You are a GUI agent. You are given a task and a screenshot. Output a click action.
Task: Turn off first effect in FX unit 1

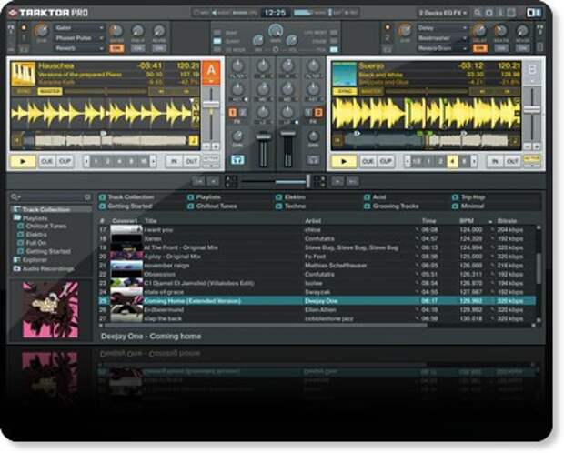coord(116,48)
